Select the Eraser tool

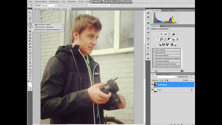click(x=30, y=44)
